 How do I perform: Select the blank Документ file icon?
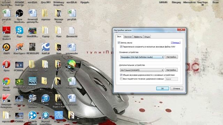click(72, 31)
